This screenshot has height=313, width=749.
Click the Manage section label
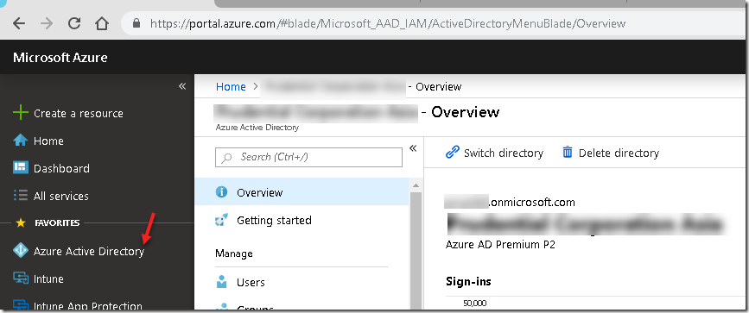233,254
